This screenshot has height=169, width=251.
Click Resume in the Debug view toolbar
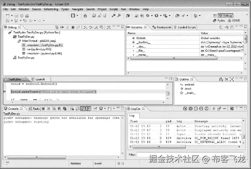62,27
